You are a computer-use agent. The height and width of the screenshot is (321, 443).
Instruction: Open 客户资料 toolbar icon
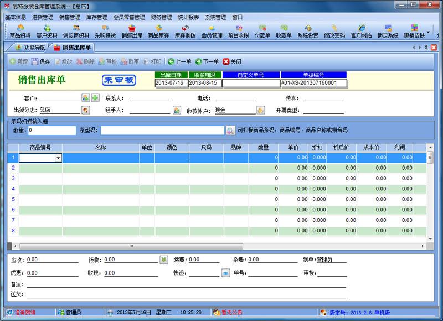[x=47, y=32]
